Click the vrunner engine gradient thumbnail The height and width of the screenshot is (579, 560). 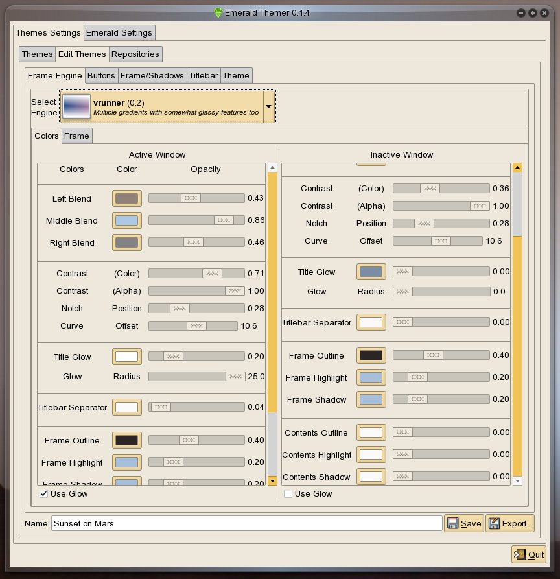click(x=76, y=106)
